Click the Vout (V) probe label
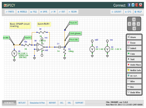 [74, 23]
